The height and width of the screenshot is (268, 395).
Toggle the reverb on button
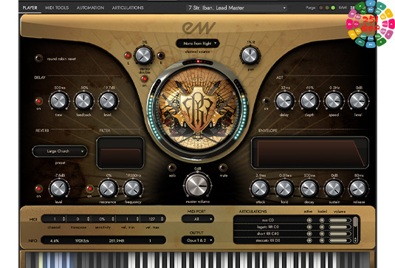39,188
